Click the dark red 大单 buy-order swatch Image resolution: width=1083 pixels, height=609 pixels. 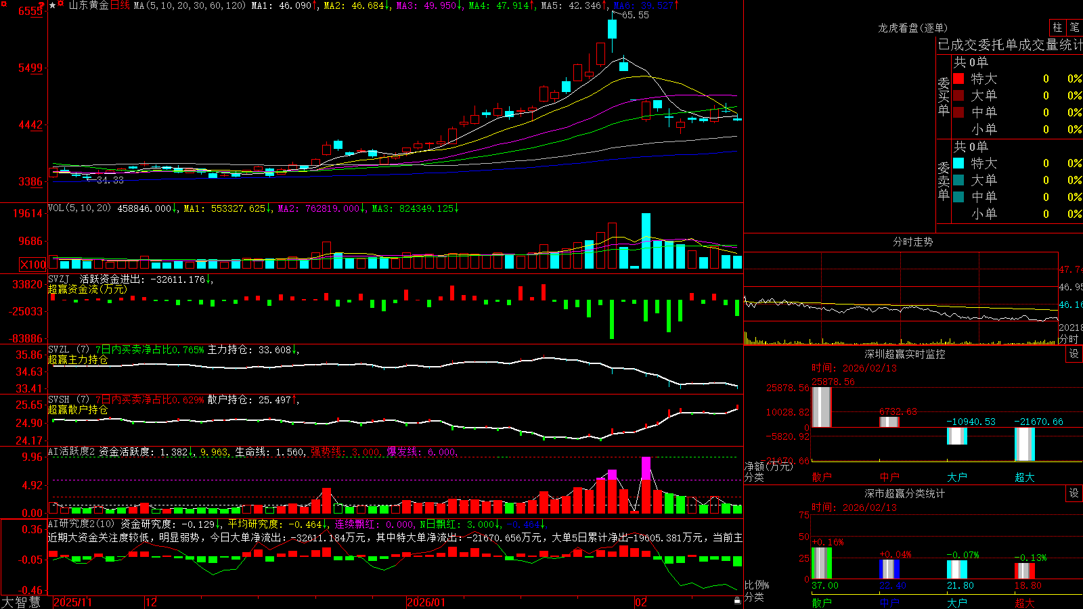pos(958,95)
